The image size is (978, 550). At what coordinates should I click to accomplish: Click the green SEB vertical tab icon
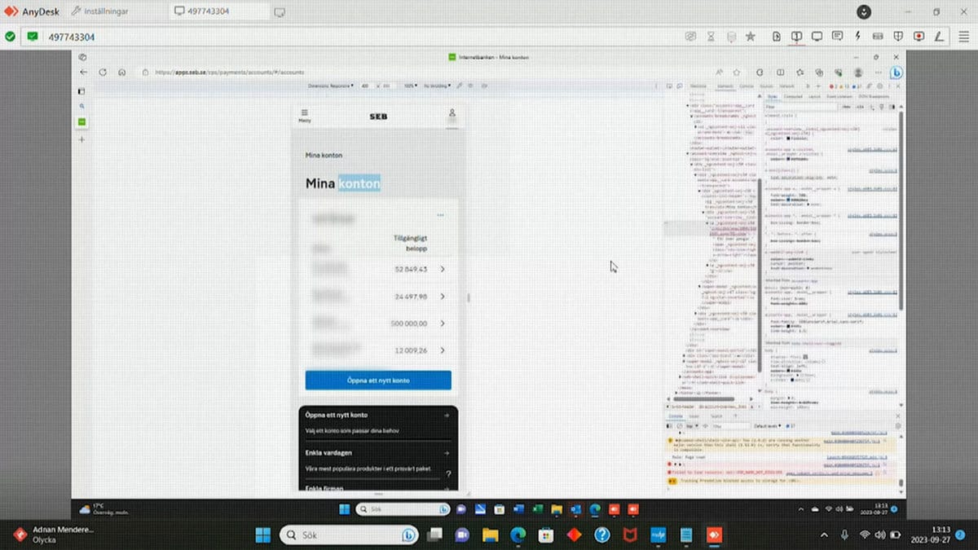[x=81, y=122]
